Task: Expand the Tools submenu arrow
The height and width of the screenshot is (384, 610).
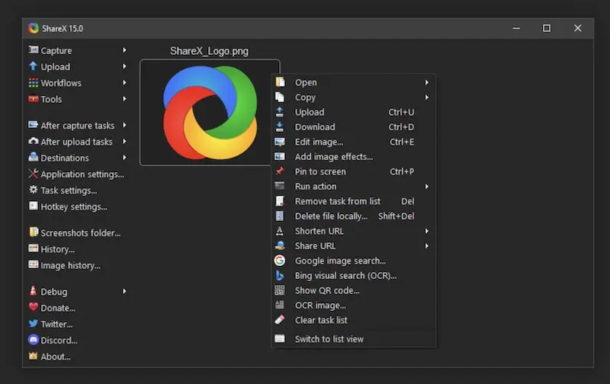Action: coord(124,99)
